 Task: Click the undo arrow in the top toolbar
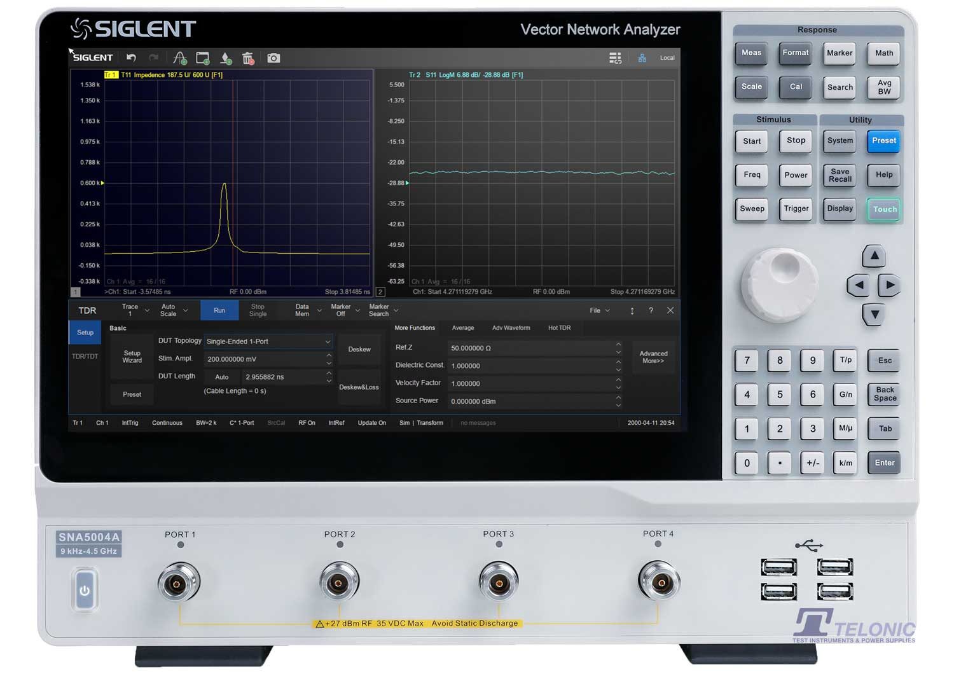point(131,58)
